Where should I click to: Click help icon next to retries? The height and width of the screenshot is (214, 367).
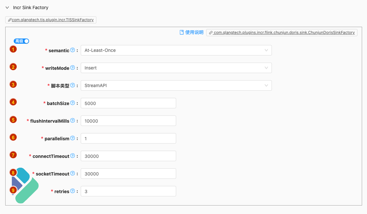tap(73, 191)
